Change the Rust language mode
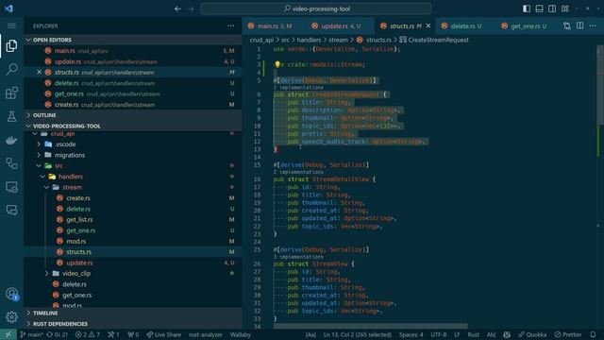Image resolution: width=604 pixels, height=340 pixels. pyautogui.click(x=473, y=334)
